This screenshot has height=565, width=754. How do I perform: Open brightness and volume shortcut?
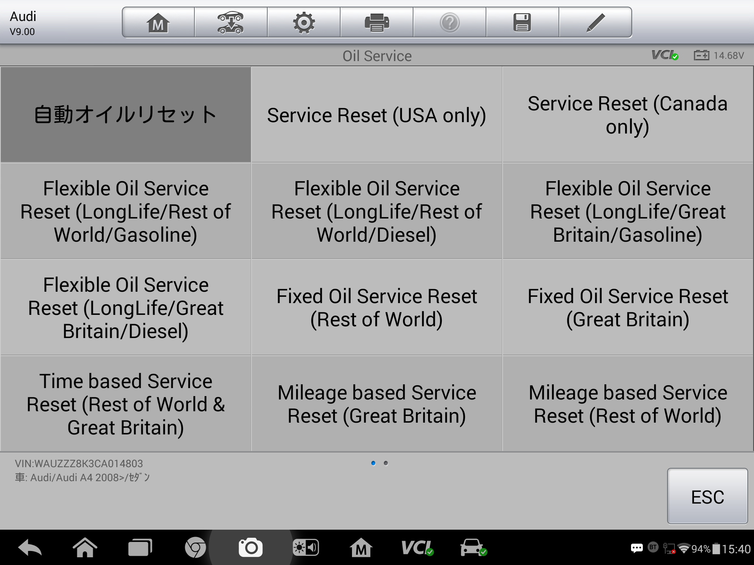tap(306, 548)
